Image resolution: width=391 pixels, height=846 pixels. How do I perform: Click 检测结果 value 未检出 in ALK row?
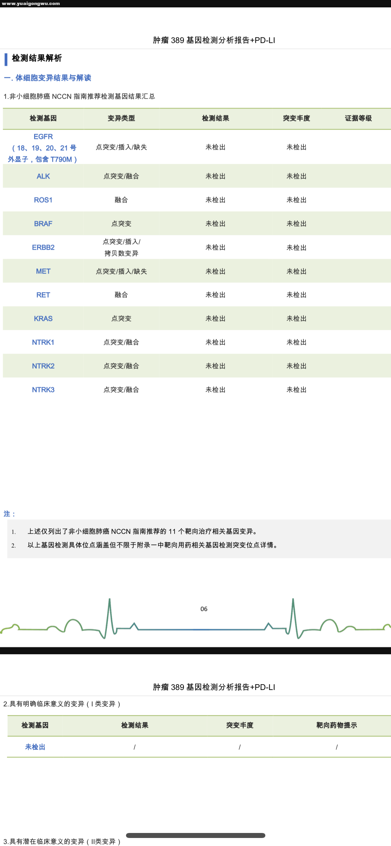pos(216,176)
